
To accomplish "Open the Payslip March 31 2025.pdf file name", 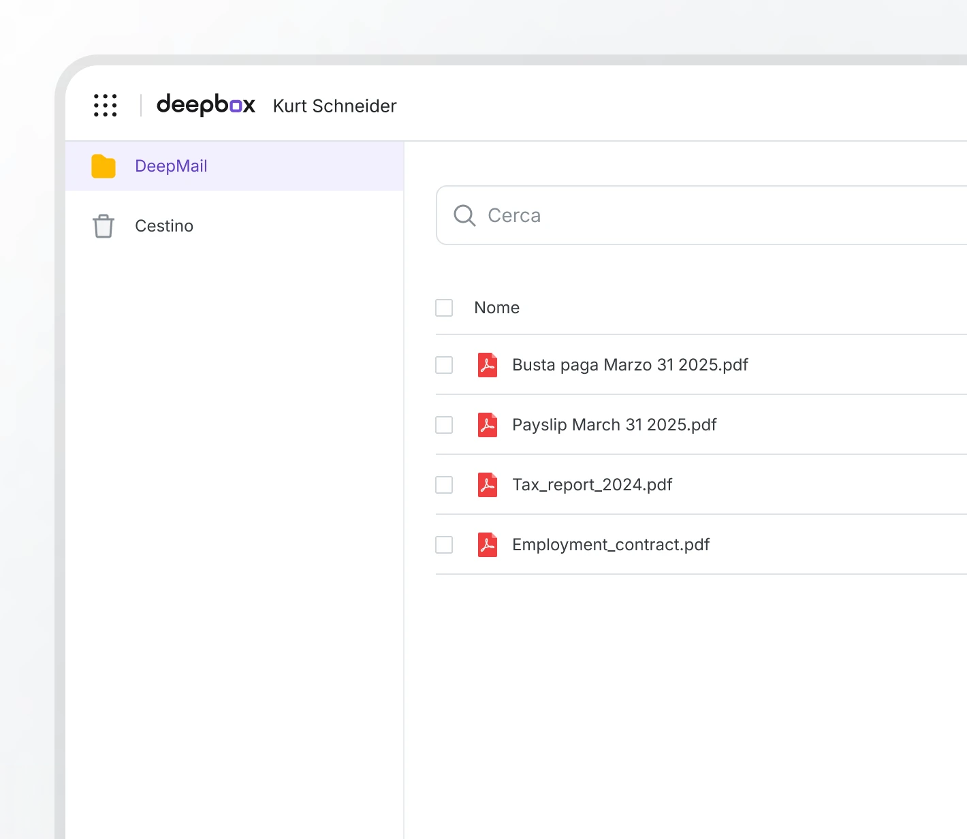I will 614,425.
